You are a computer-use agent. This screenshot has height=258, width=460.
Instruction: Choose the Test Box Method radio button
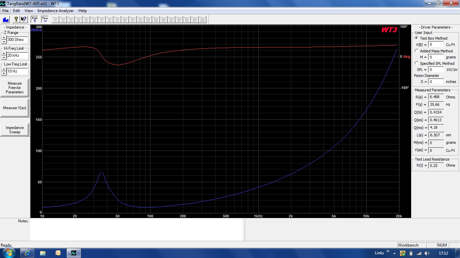coord(417,38)
